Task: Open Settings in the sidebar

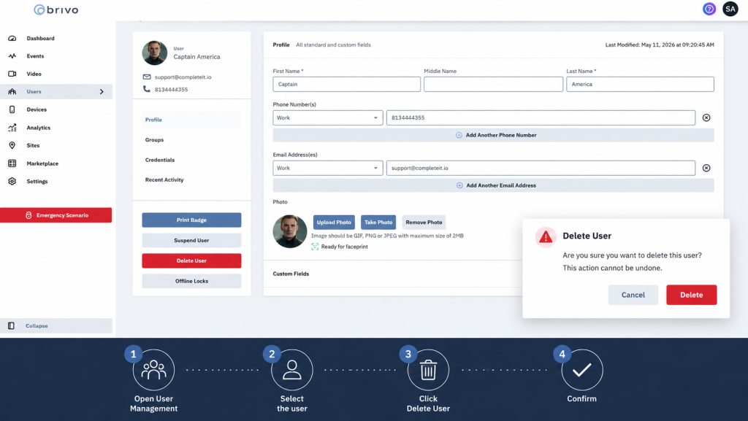Action: click(37, 182)
